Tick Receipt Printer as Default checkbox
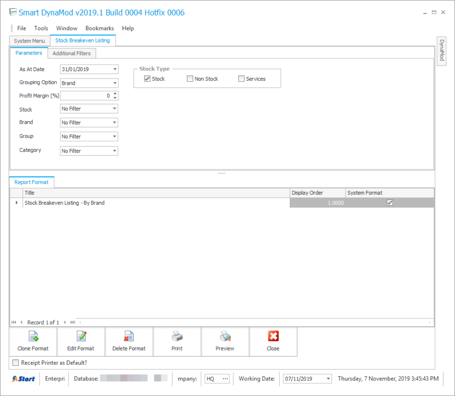This screenshot has width=455, height=396. point(16,363)
